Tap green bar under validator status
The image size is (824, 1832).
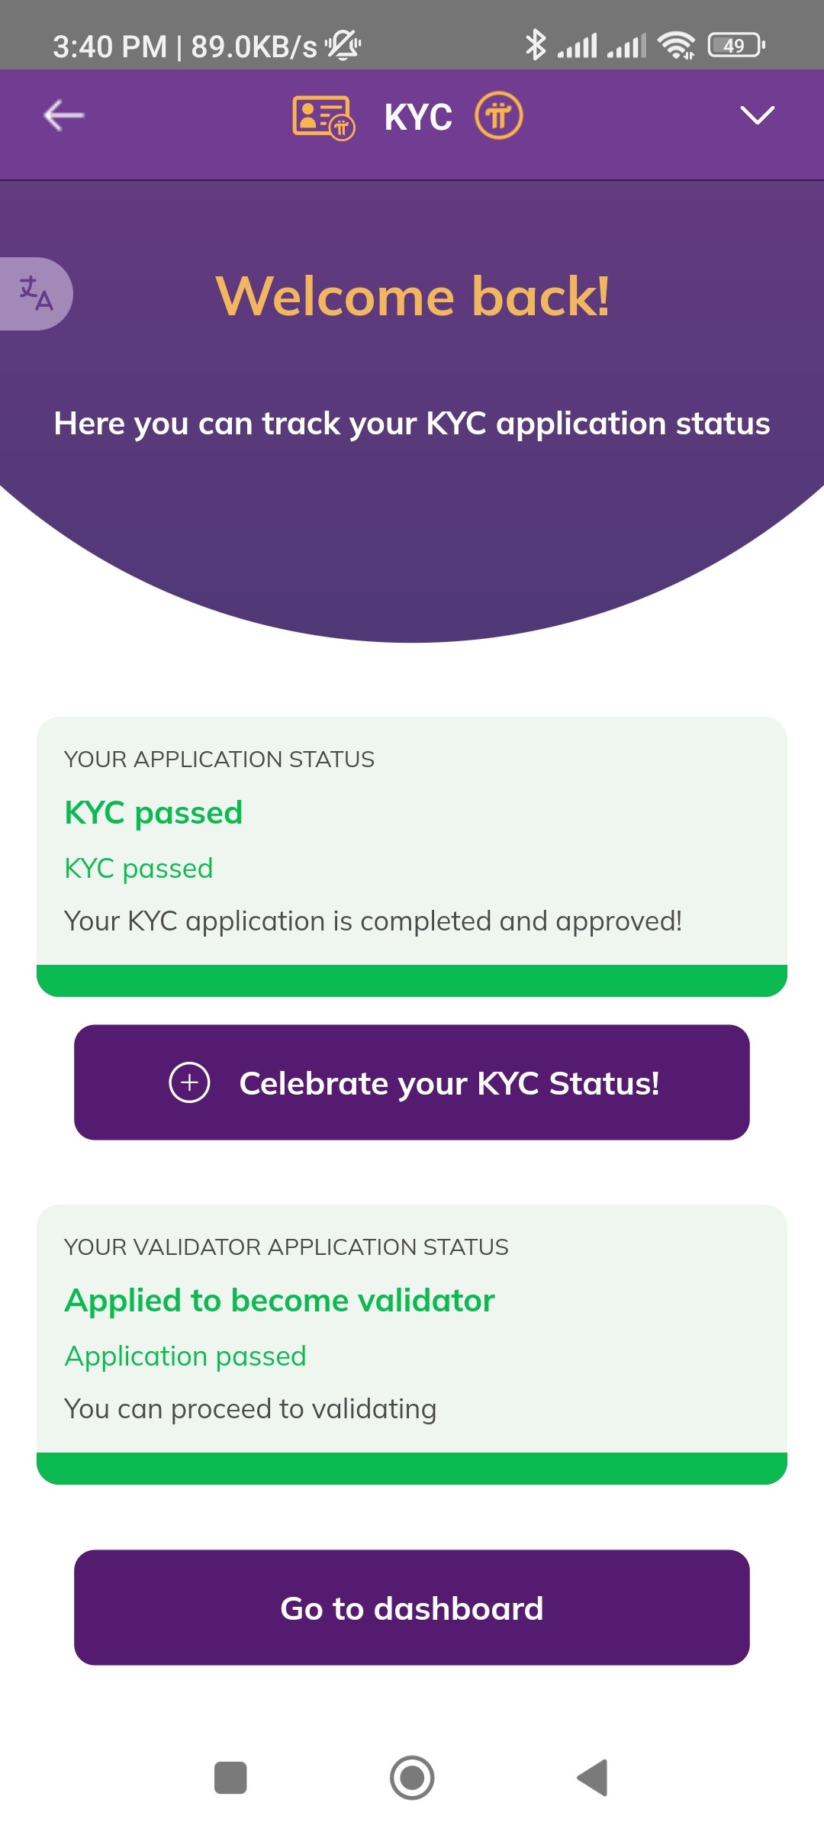click(x=412, y=1469)
